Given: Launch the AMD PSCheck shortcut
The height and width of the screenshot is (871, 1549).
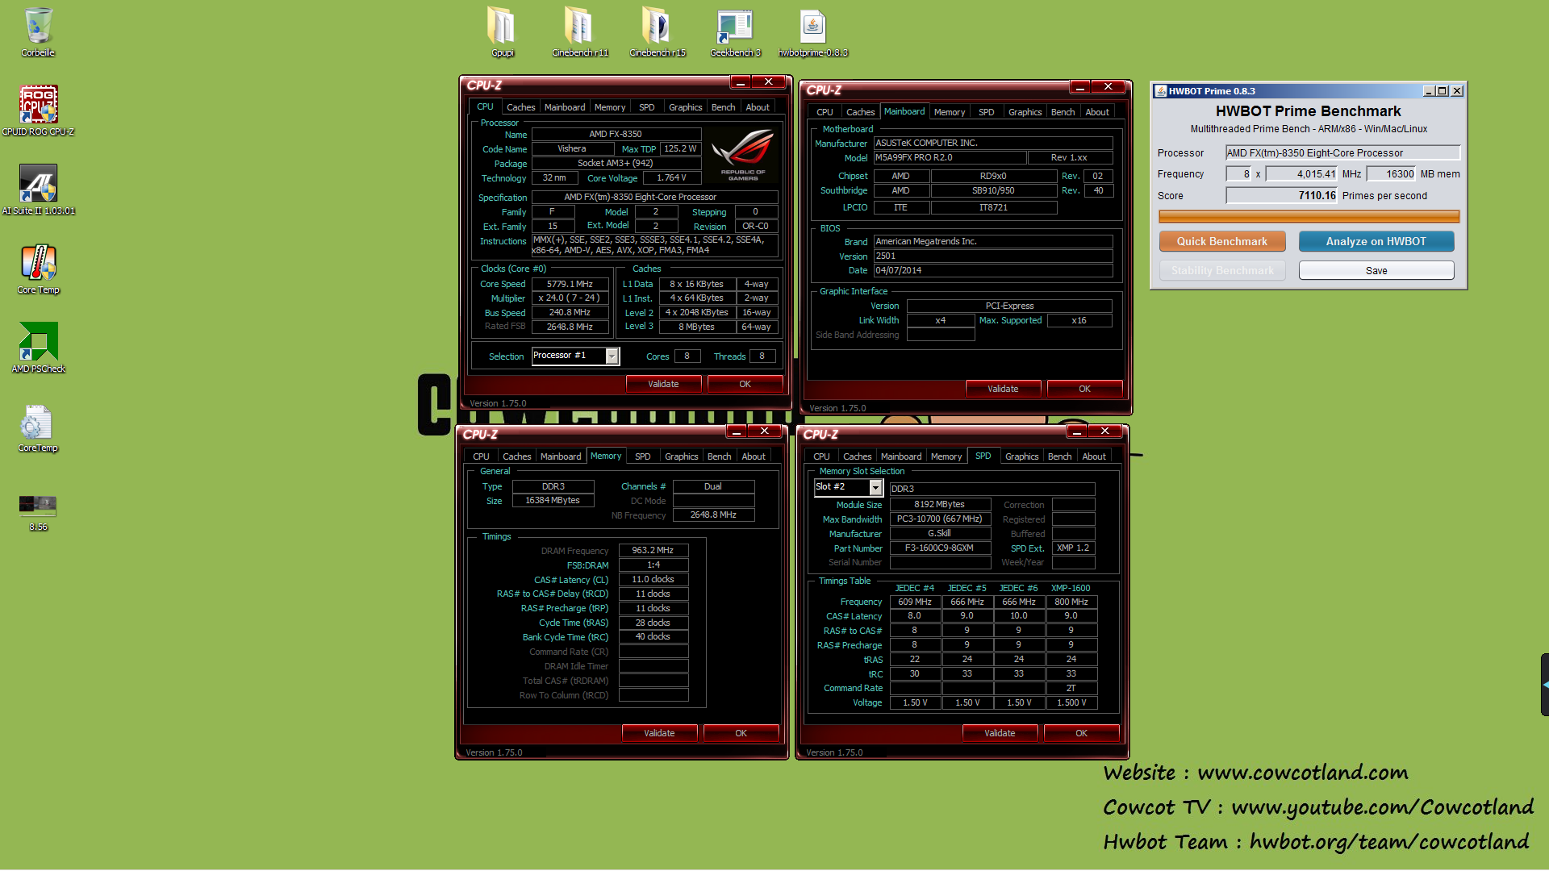Looking at the screenshot, I should click(x=38, y=348).
